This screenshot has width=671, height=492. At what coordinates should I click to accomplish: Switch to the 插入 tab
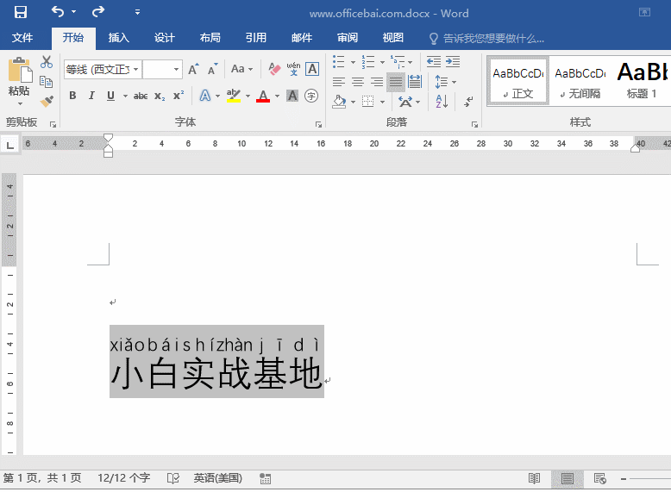[x=118, y=38]
